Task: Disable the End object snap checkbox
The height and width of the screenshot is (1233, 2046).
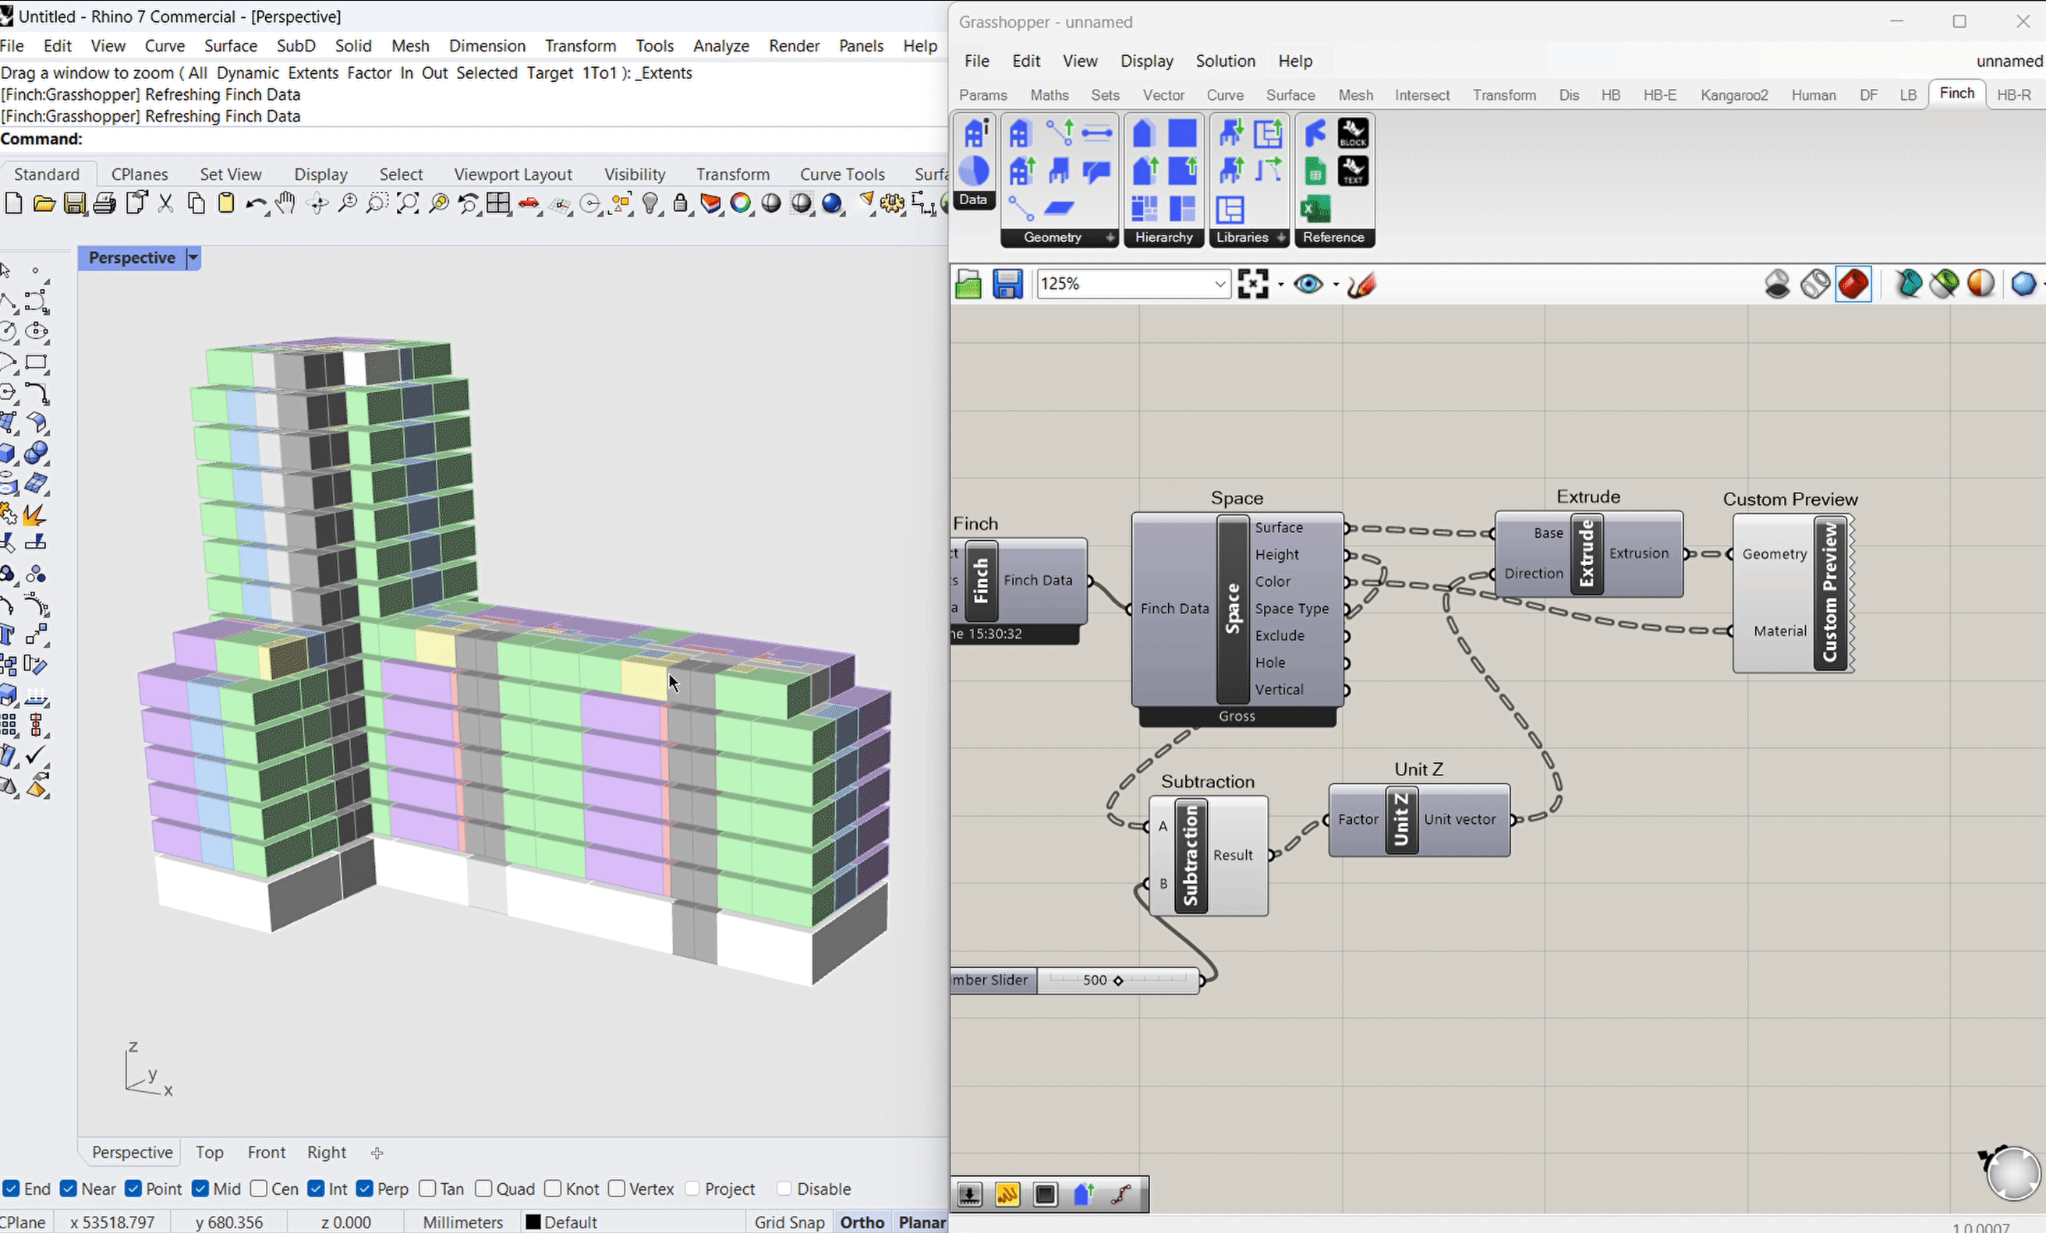Action: 11,1189
